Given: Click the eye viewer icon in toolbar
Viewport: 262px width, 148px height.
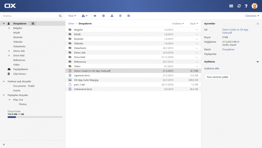Looking at the screenshot, I should pos(95,16).
